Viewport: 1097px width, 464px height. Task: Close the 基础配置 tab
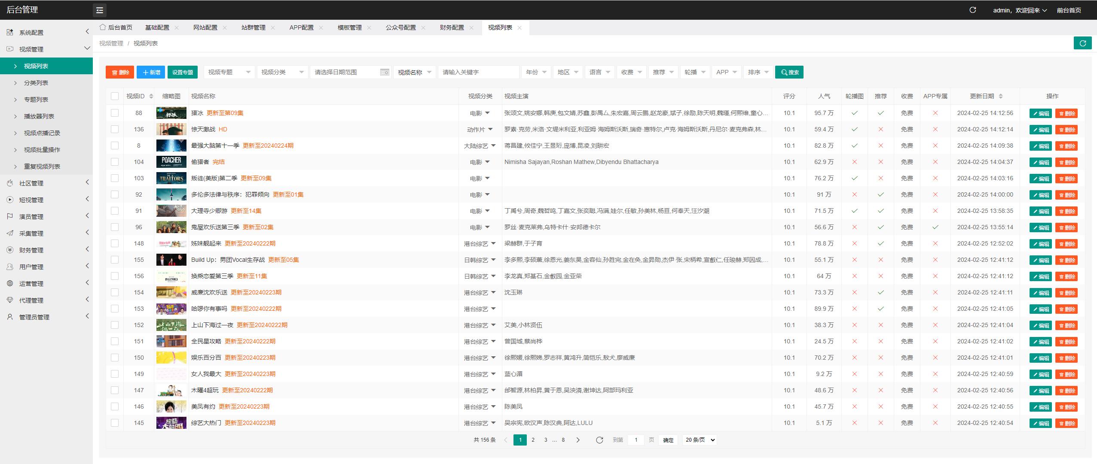[x=177, y=27]
